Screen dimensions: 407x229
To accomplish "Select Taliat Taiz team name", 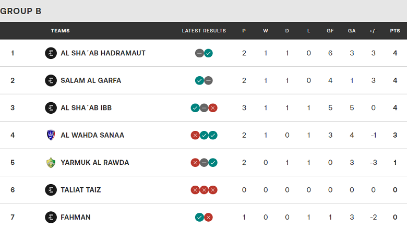I will coord(81,190).
